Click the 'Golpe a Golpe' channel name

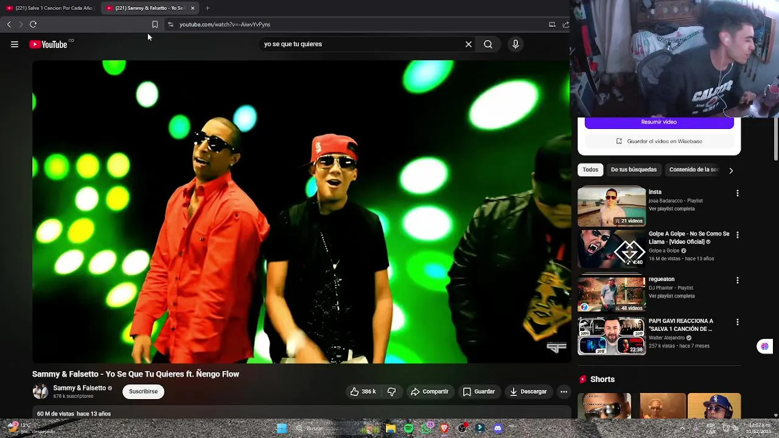(x=664, y=251)
